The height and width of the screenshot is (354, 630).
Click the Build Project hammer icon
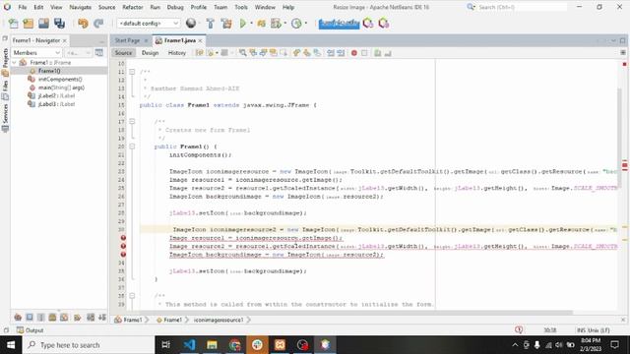(x=210, y=24)
